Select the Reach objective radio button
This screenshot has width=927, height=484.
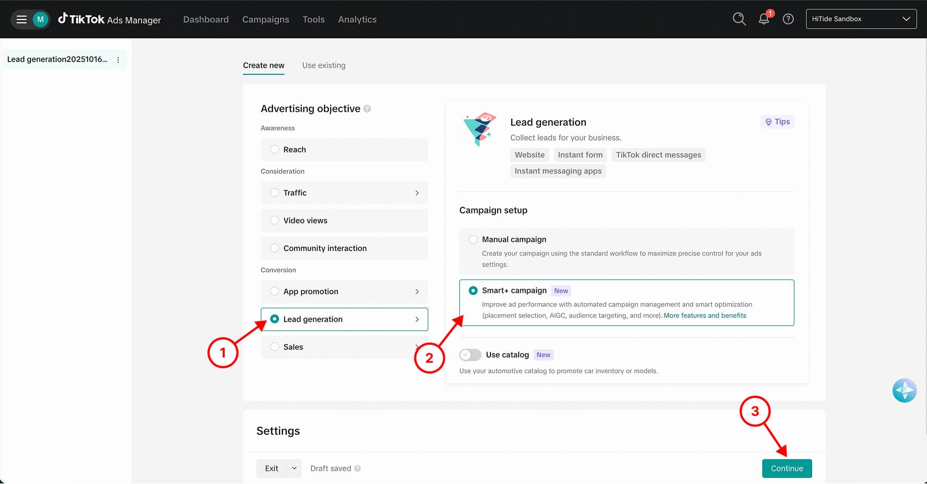coord(275,150)
